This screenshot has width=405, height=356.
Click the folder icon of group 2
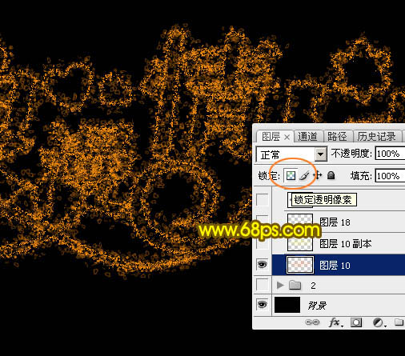295,286
